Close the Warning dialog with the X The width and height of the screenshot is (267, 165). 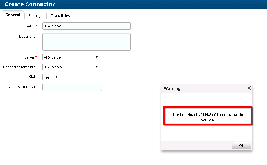[249, 88]
